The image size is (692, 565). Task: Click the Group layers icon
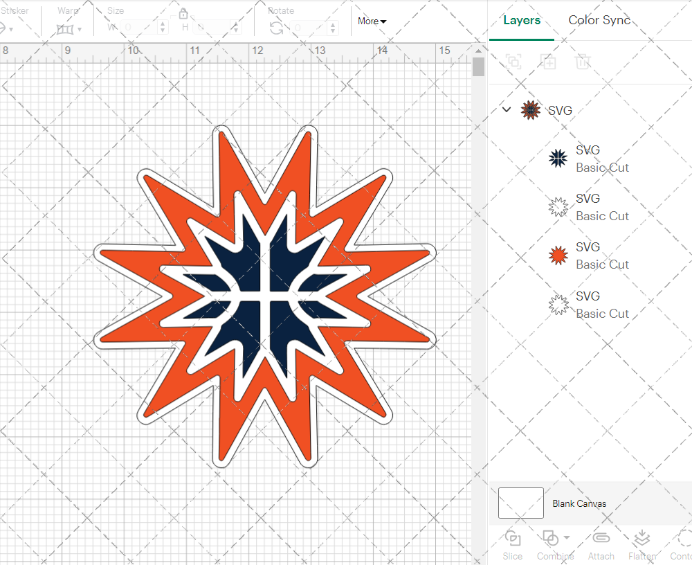(x=513, y=62)
